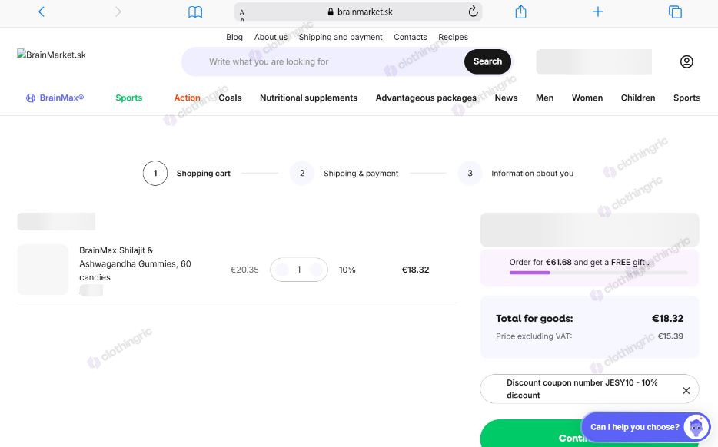Open Safari bookmarks book icon
The height and width of the screenshot is (447, 718).
(195, 12)
